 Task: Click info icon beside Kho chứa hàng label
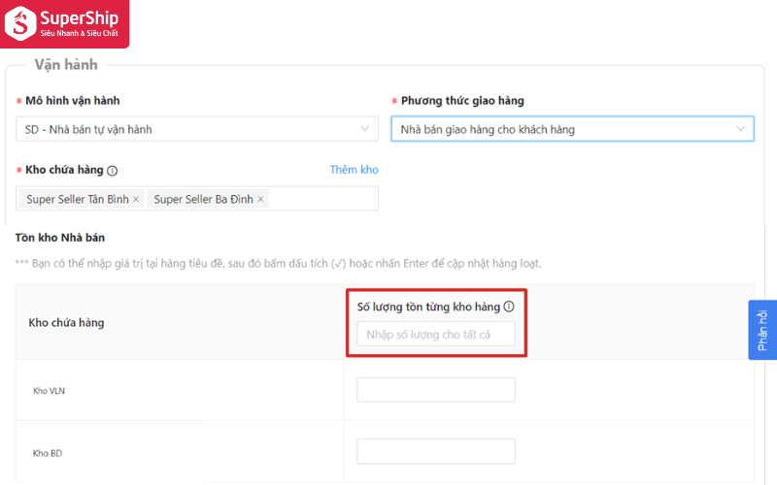click(113, 171)
